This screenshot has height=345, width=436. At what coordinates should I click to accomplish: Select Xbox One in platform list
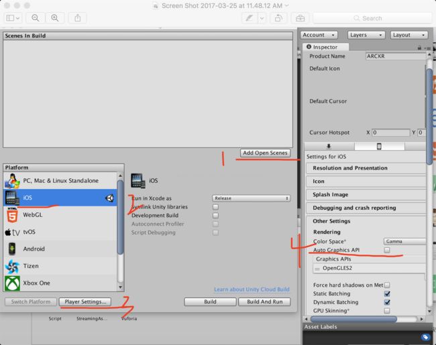coord(60,283)
